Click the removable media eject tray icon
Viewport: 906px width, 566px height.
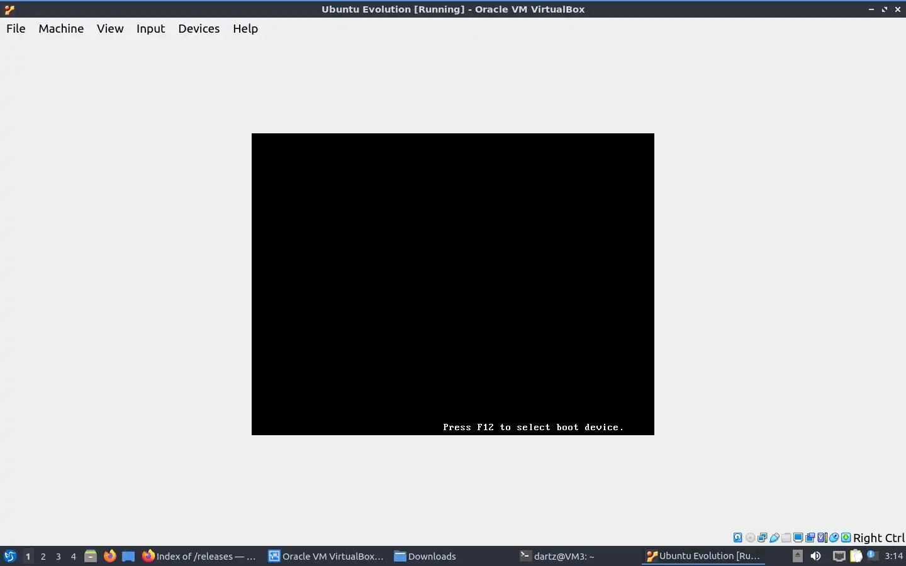click(797, 556)
